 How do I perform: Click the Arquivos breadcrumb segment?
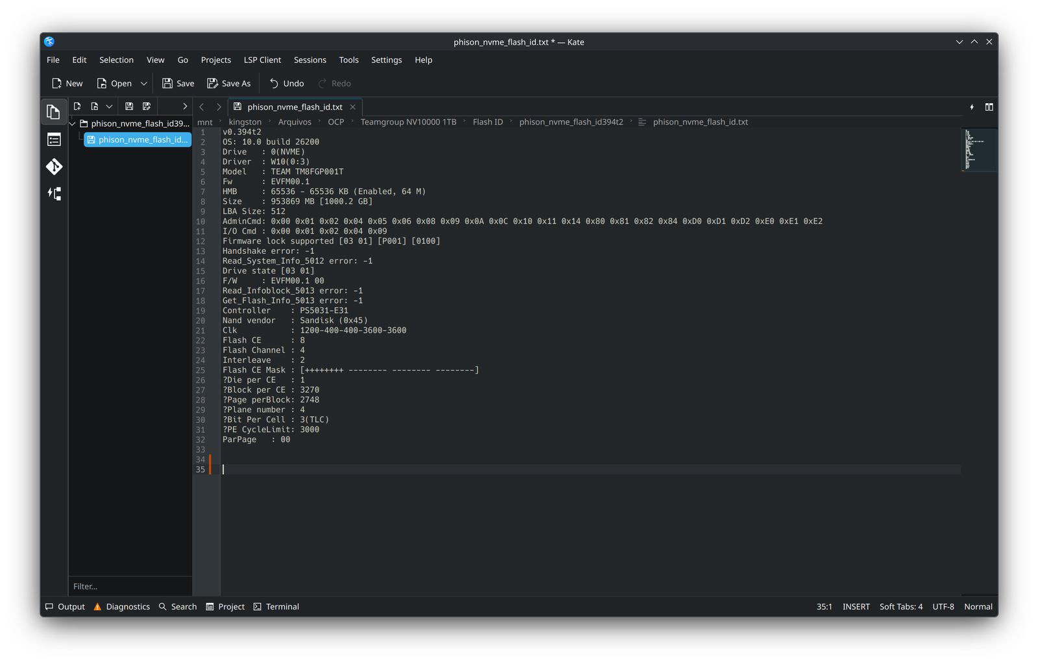point(295,122)
